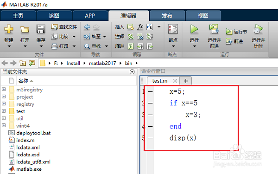Wrap comments icon in 注释 row

click(x=150, y=37)
